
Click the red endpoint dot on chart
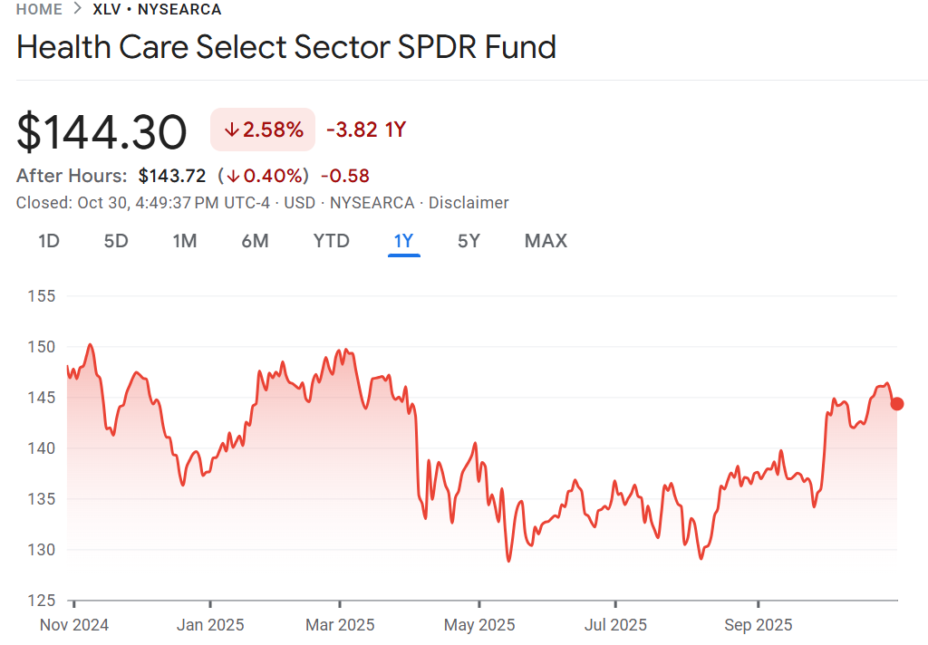(897, 404)
